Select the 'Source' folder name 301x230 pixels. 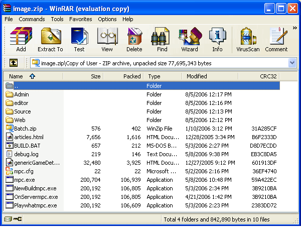point(23,111)
